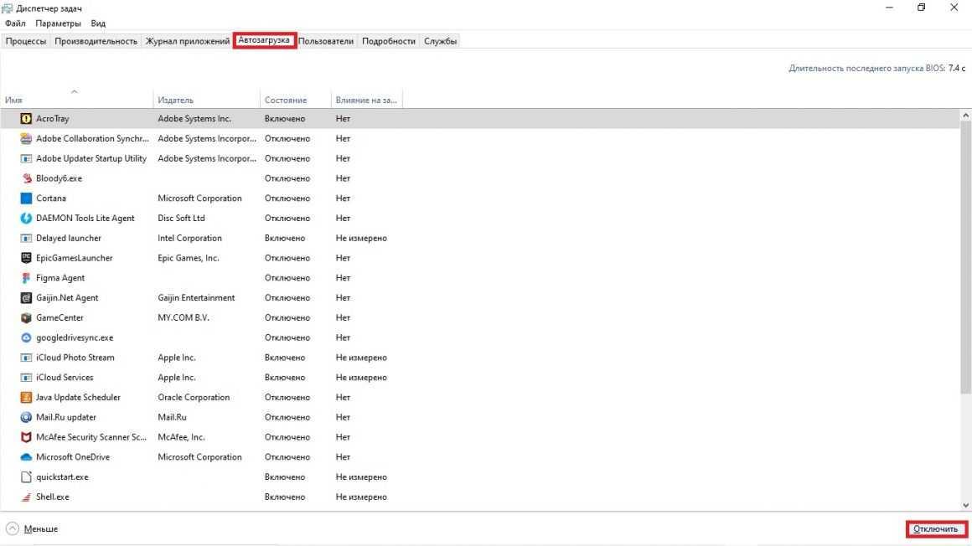This screenshot has width=972, height=546.
Task: Select Epic Games, Inc. publisher cell
Action: pos(189,258)
